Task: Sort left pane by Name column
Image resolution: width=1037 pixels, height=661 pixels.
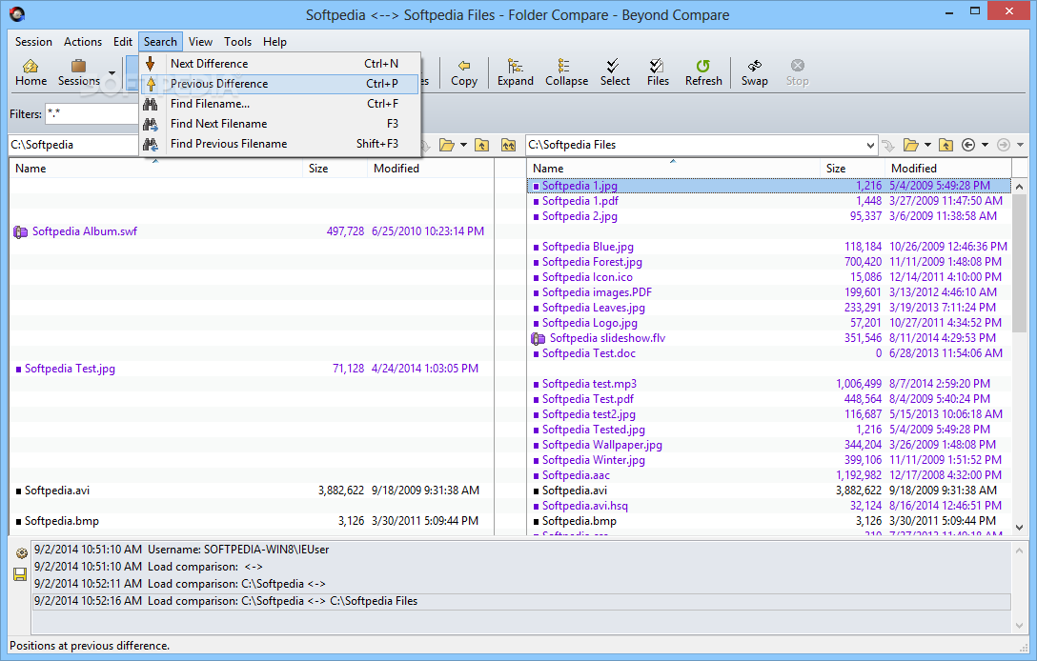Action: 156,169
